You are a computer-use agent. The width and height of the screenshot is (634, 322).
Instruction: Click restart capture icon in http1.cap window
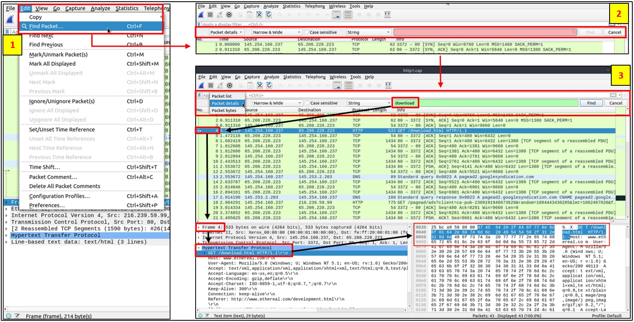click(x=220, y=85)
